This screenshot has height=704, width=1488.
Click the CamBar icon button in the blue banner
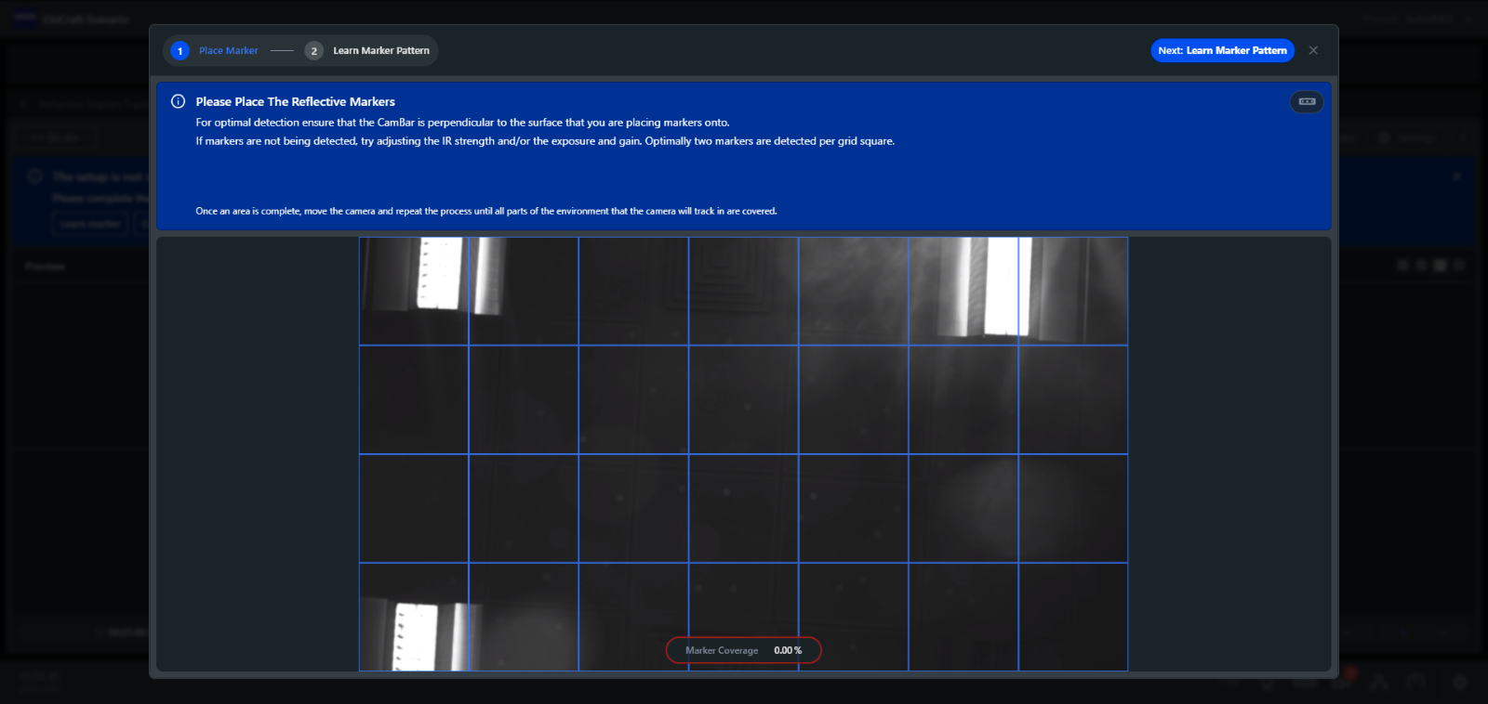pyautogui.click(x=1307, y=101)
